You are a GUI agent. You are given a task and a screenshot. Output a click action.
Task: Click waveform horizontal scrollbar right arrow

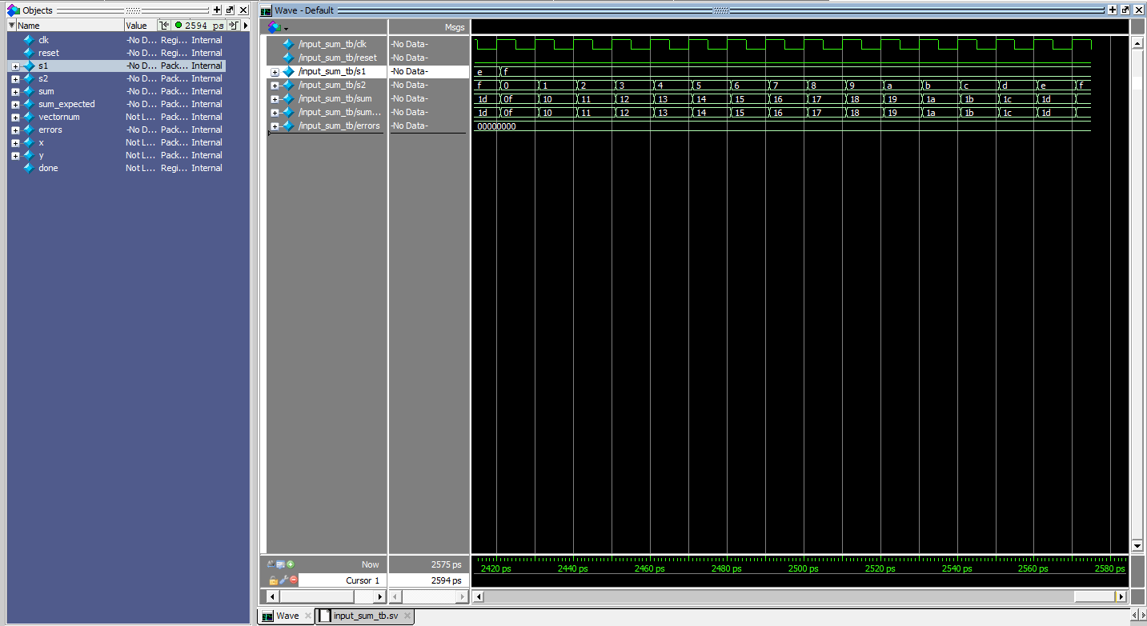[1121, 596]
